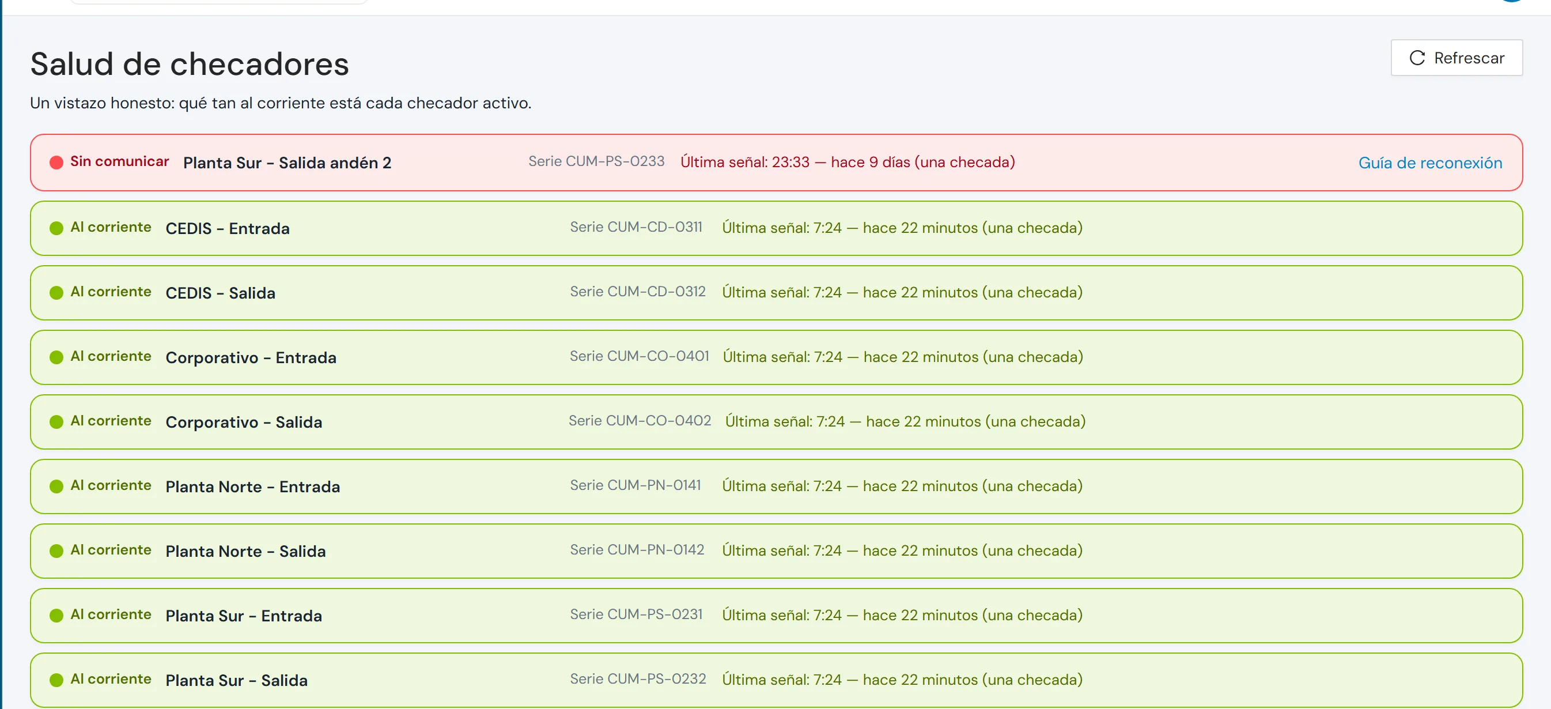This screenshot has width=1551, height=709.
Task: Click the Salud de checadores heading
Action: point(190,64)
